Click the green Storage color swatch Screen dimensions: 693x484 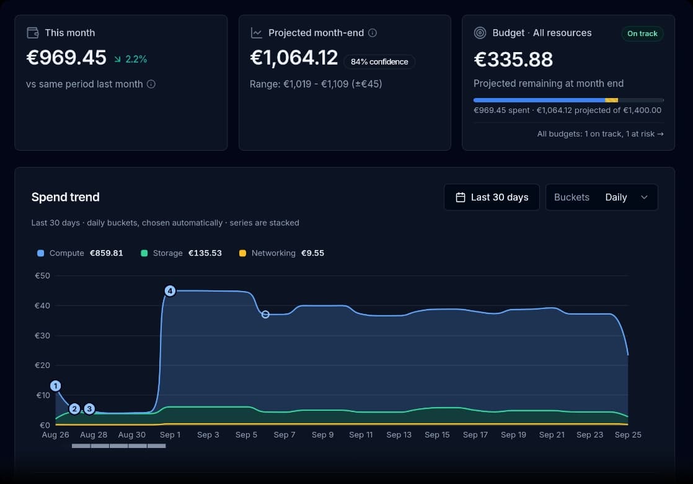click(144, 253)
